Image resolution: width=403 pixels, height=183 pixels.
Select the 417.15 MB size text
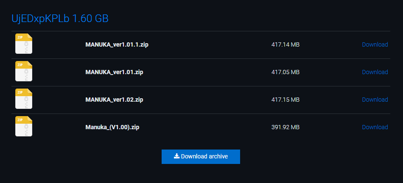[x=285, y=100]
